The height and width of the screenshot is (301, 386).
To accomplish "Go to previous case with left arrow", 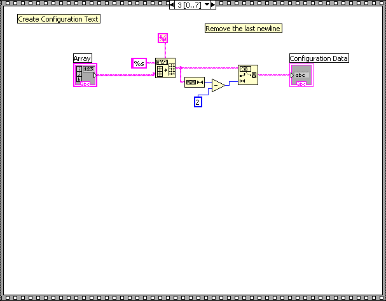I will click(x=172, y=5).
